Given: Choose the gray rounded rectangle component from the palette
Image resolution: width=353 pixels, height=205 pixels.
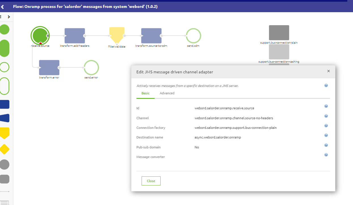Looking at the screenshot, I should [x=5, y=179].
